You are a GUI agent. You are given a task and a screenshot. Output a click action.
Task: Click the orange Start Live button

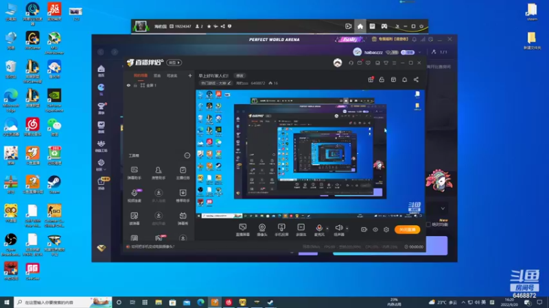pyautogui.click(x=407, y=229)
